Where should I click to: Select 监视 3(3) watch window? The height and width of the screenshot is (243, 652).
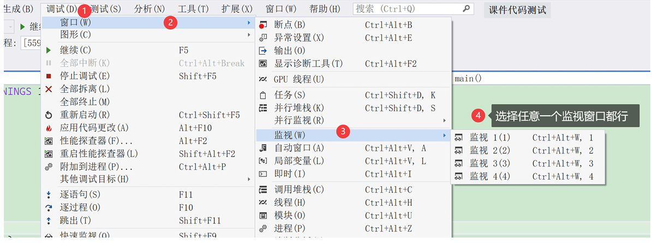[527, 163]
